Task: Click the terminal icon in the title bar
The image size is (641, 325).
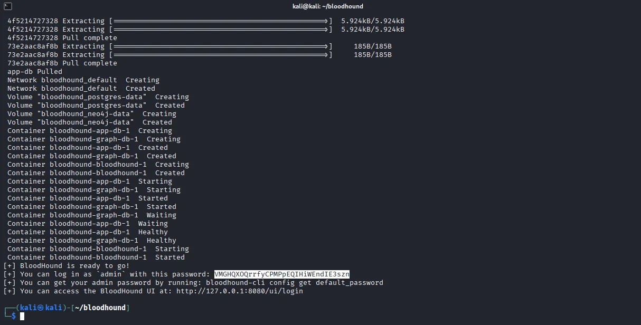Action: [x=7, y=6]
